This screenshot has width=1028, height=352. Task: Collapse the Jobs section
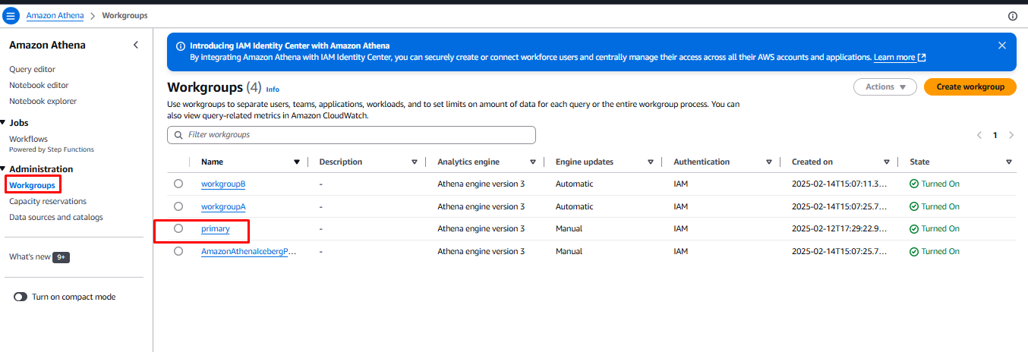(x=4, y=122)
